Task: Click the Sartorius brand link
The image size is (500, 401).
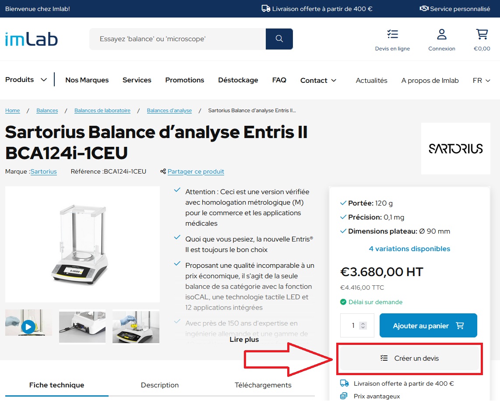Action: (x=43, y=171)
